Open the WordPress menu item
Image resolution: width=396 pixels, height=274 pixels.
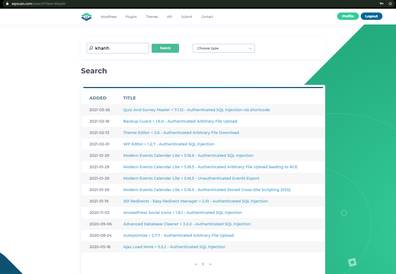click(108, 17)
